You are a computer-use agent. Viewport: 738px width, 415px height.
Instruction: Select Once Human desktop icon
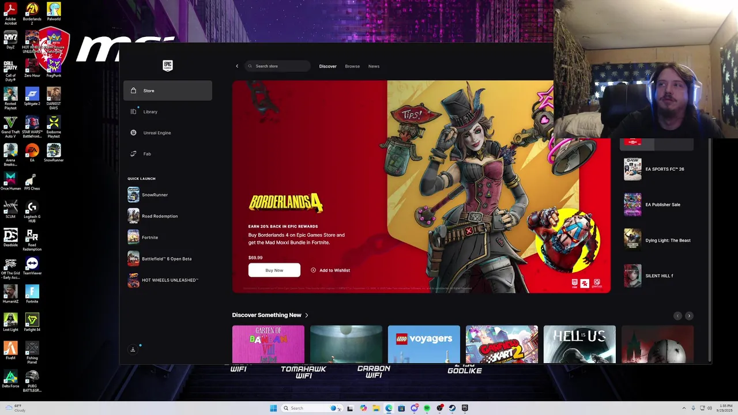coord(10,182)
